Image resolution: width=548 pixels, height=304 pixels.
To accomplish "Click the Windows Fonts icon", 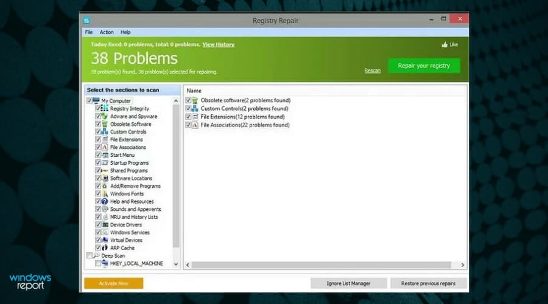I will (x=105, y=194).
